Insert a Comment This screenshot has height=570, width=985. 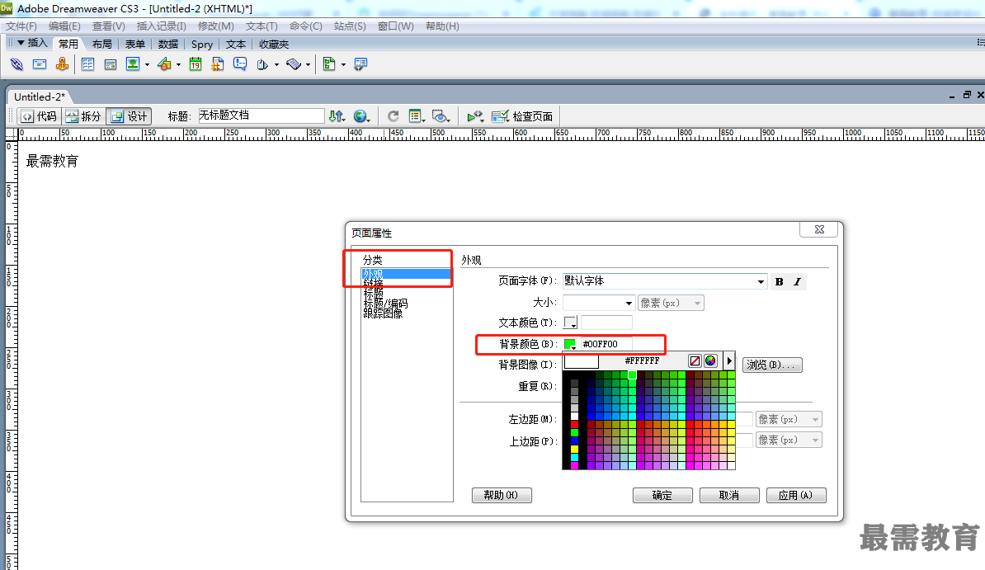[240, 64]
